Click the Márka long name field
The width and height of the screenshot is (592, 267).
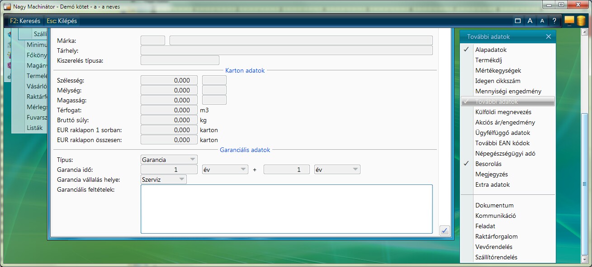[301, 41]
